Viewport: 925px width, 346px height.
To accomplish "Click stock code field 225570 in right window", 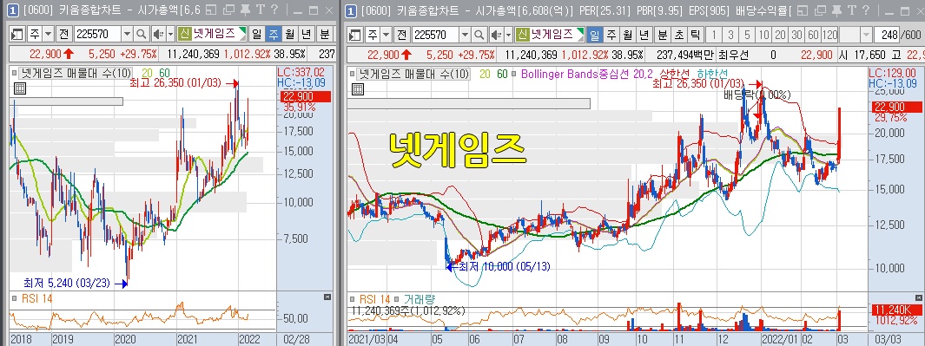I will (435, 34).
